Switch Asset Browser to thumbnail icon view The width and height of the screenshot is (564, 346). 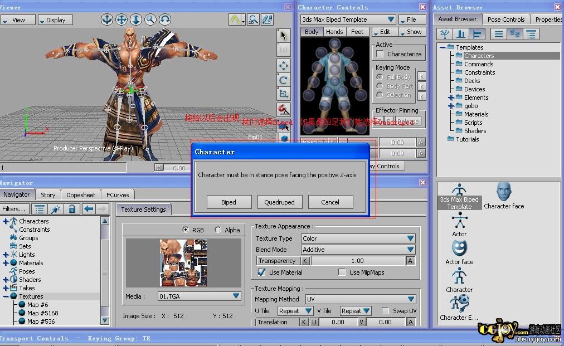[x=515, y=34]
